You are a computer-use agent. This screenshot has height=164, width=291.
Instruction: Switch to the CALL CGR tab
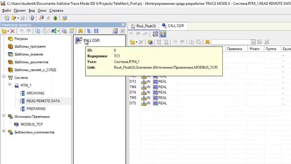point(173,26)
